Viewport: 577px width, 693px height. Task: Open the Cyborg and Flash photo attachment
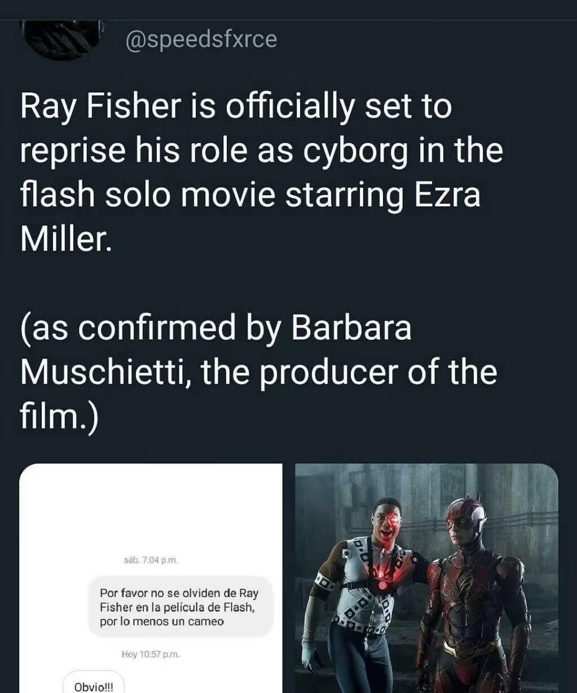pos(426,578)
